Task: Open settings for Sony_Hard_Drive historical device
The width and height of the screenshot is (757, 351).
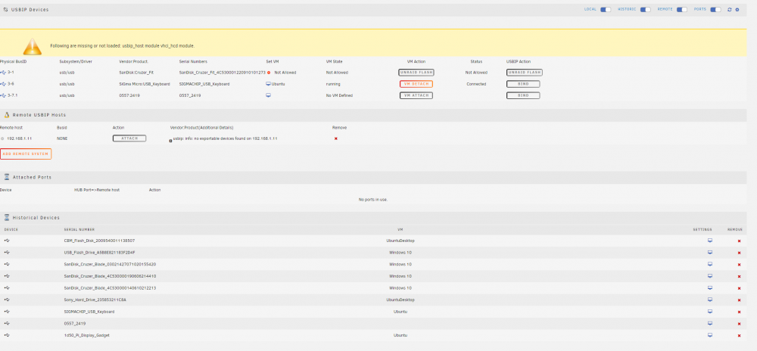Action: [710, 300]
